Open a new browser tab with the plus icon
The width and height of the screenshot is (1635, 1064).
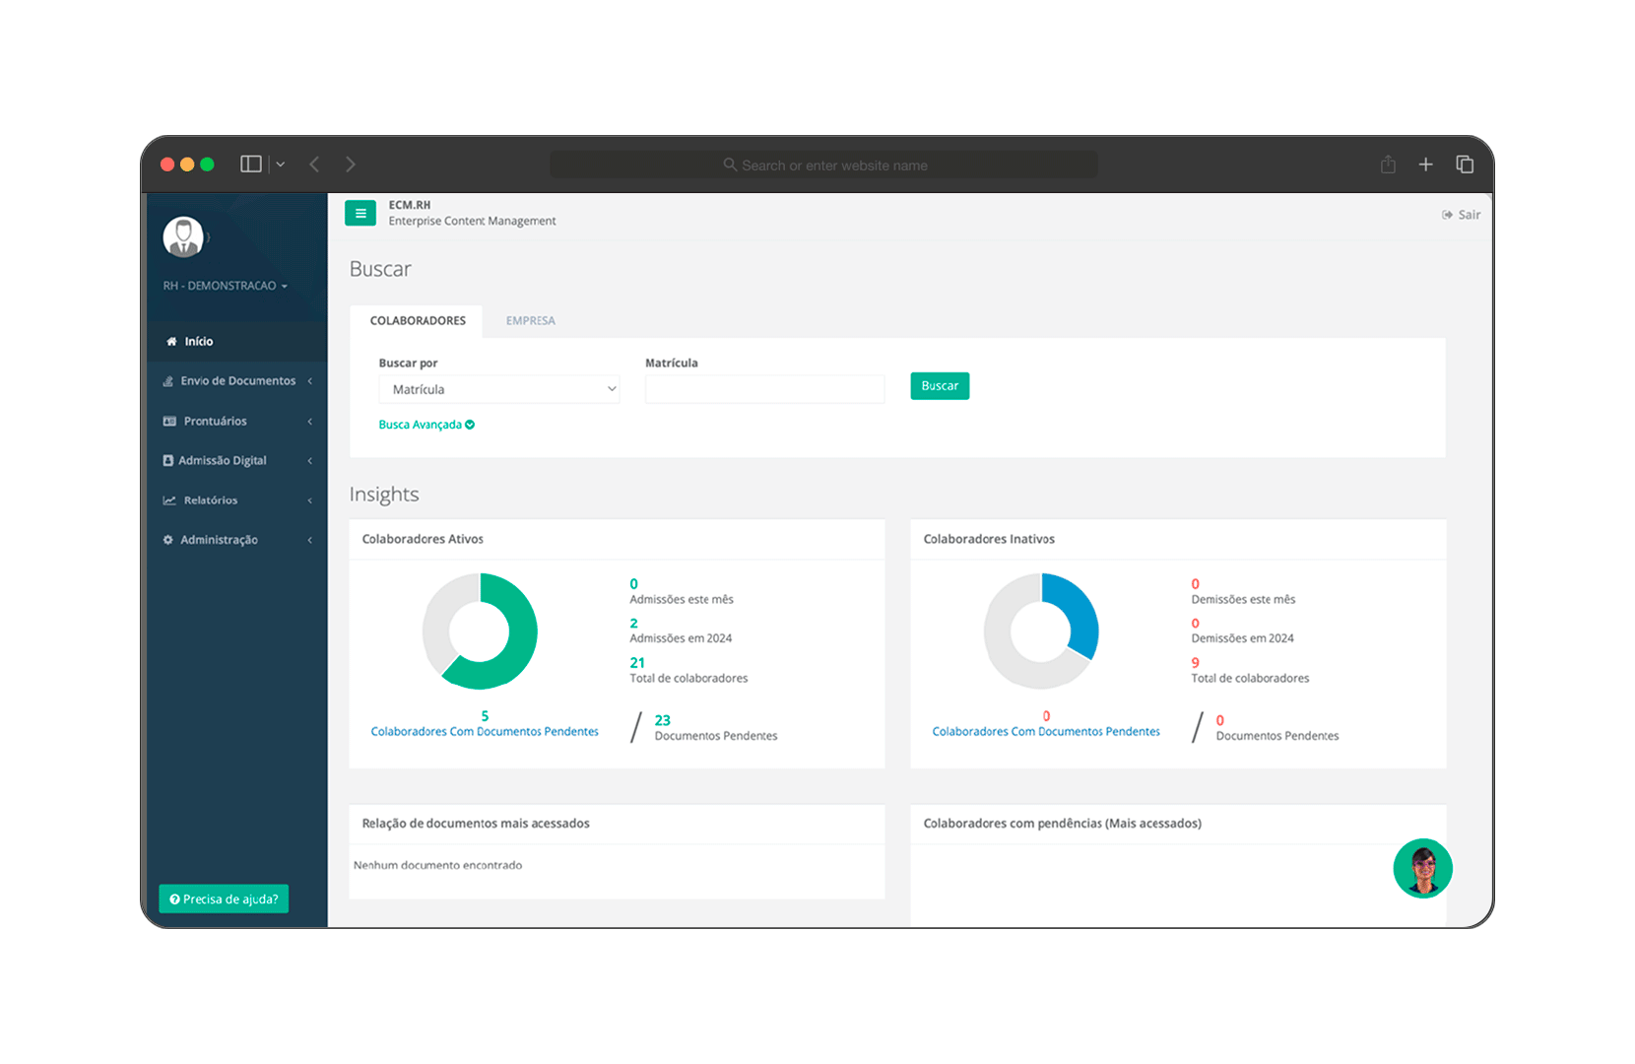(1425, 165)
